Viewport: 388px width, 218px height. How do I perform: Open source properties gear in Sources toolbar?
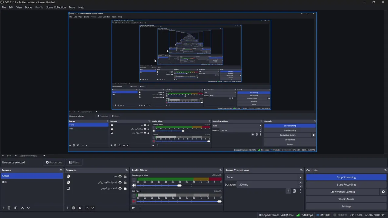click(x=80, y=208)
